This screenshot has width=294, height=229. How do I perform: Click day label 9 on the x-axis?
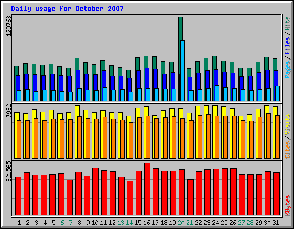88,223
